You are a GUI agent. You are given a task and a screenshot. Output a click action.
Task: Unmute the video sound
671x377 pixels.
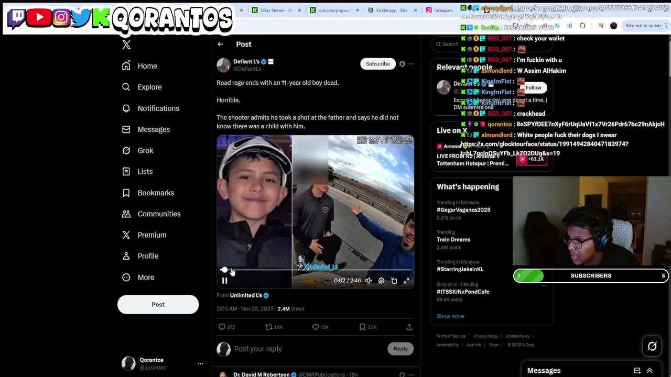[369, 281]
